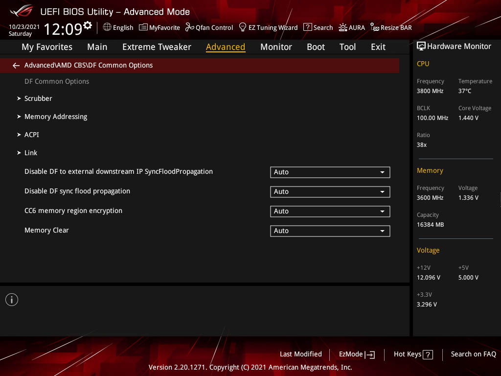This screenshot has height=376, width=501.
Task: Expand the Memory Addressing submenu arrow
Action: (19, 117)
